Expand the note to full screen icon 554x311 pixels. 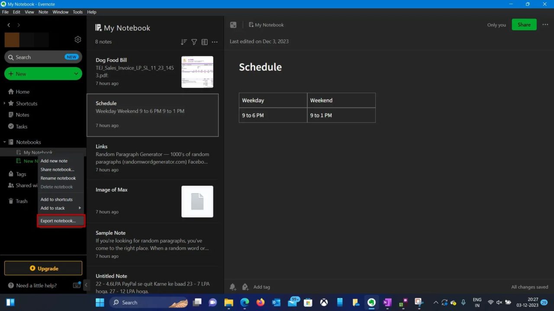tap(233, 25)
